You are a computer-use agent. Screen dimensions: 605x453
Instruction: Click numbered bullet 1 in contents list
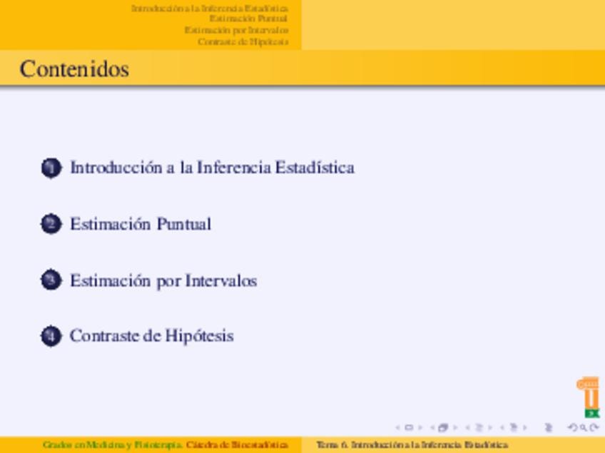pyautogui.click(x=51, y=168)
